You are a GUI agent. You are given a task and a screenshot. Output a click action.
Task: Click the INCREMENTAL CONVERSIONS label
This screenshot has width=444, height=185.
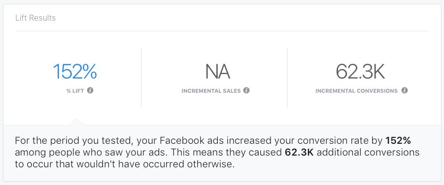point(356,91)
